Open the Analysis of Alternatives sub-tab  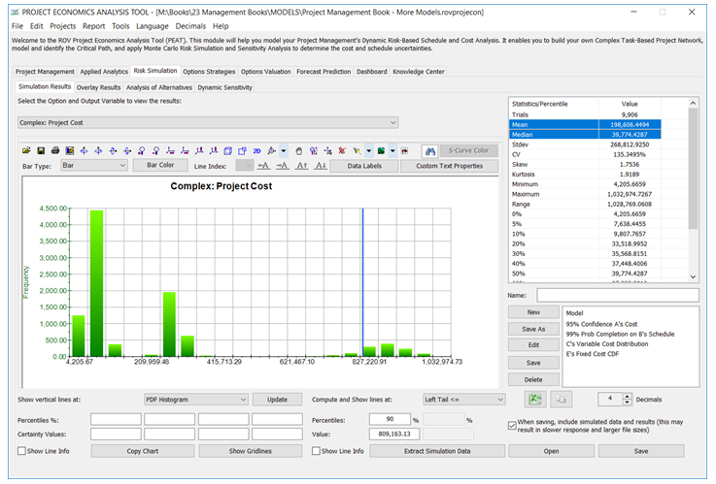click(x=159, y=87)
